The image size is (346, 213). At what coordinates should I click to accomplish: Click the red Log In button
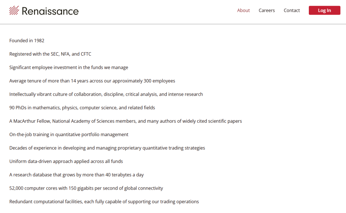point(324,10)
